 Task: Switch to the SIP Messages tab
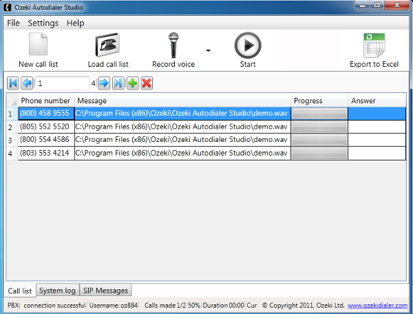[105, 291]
